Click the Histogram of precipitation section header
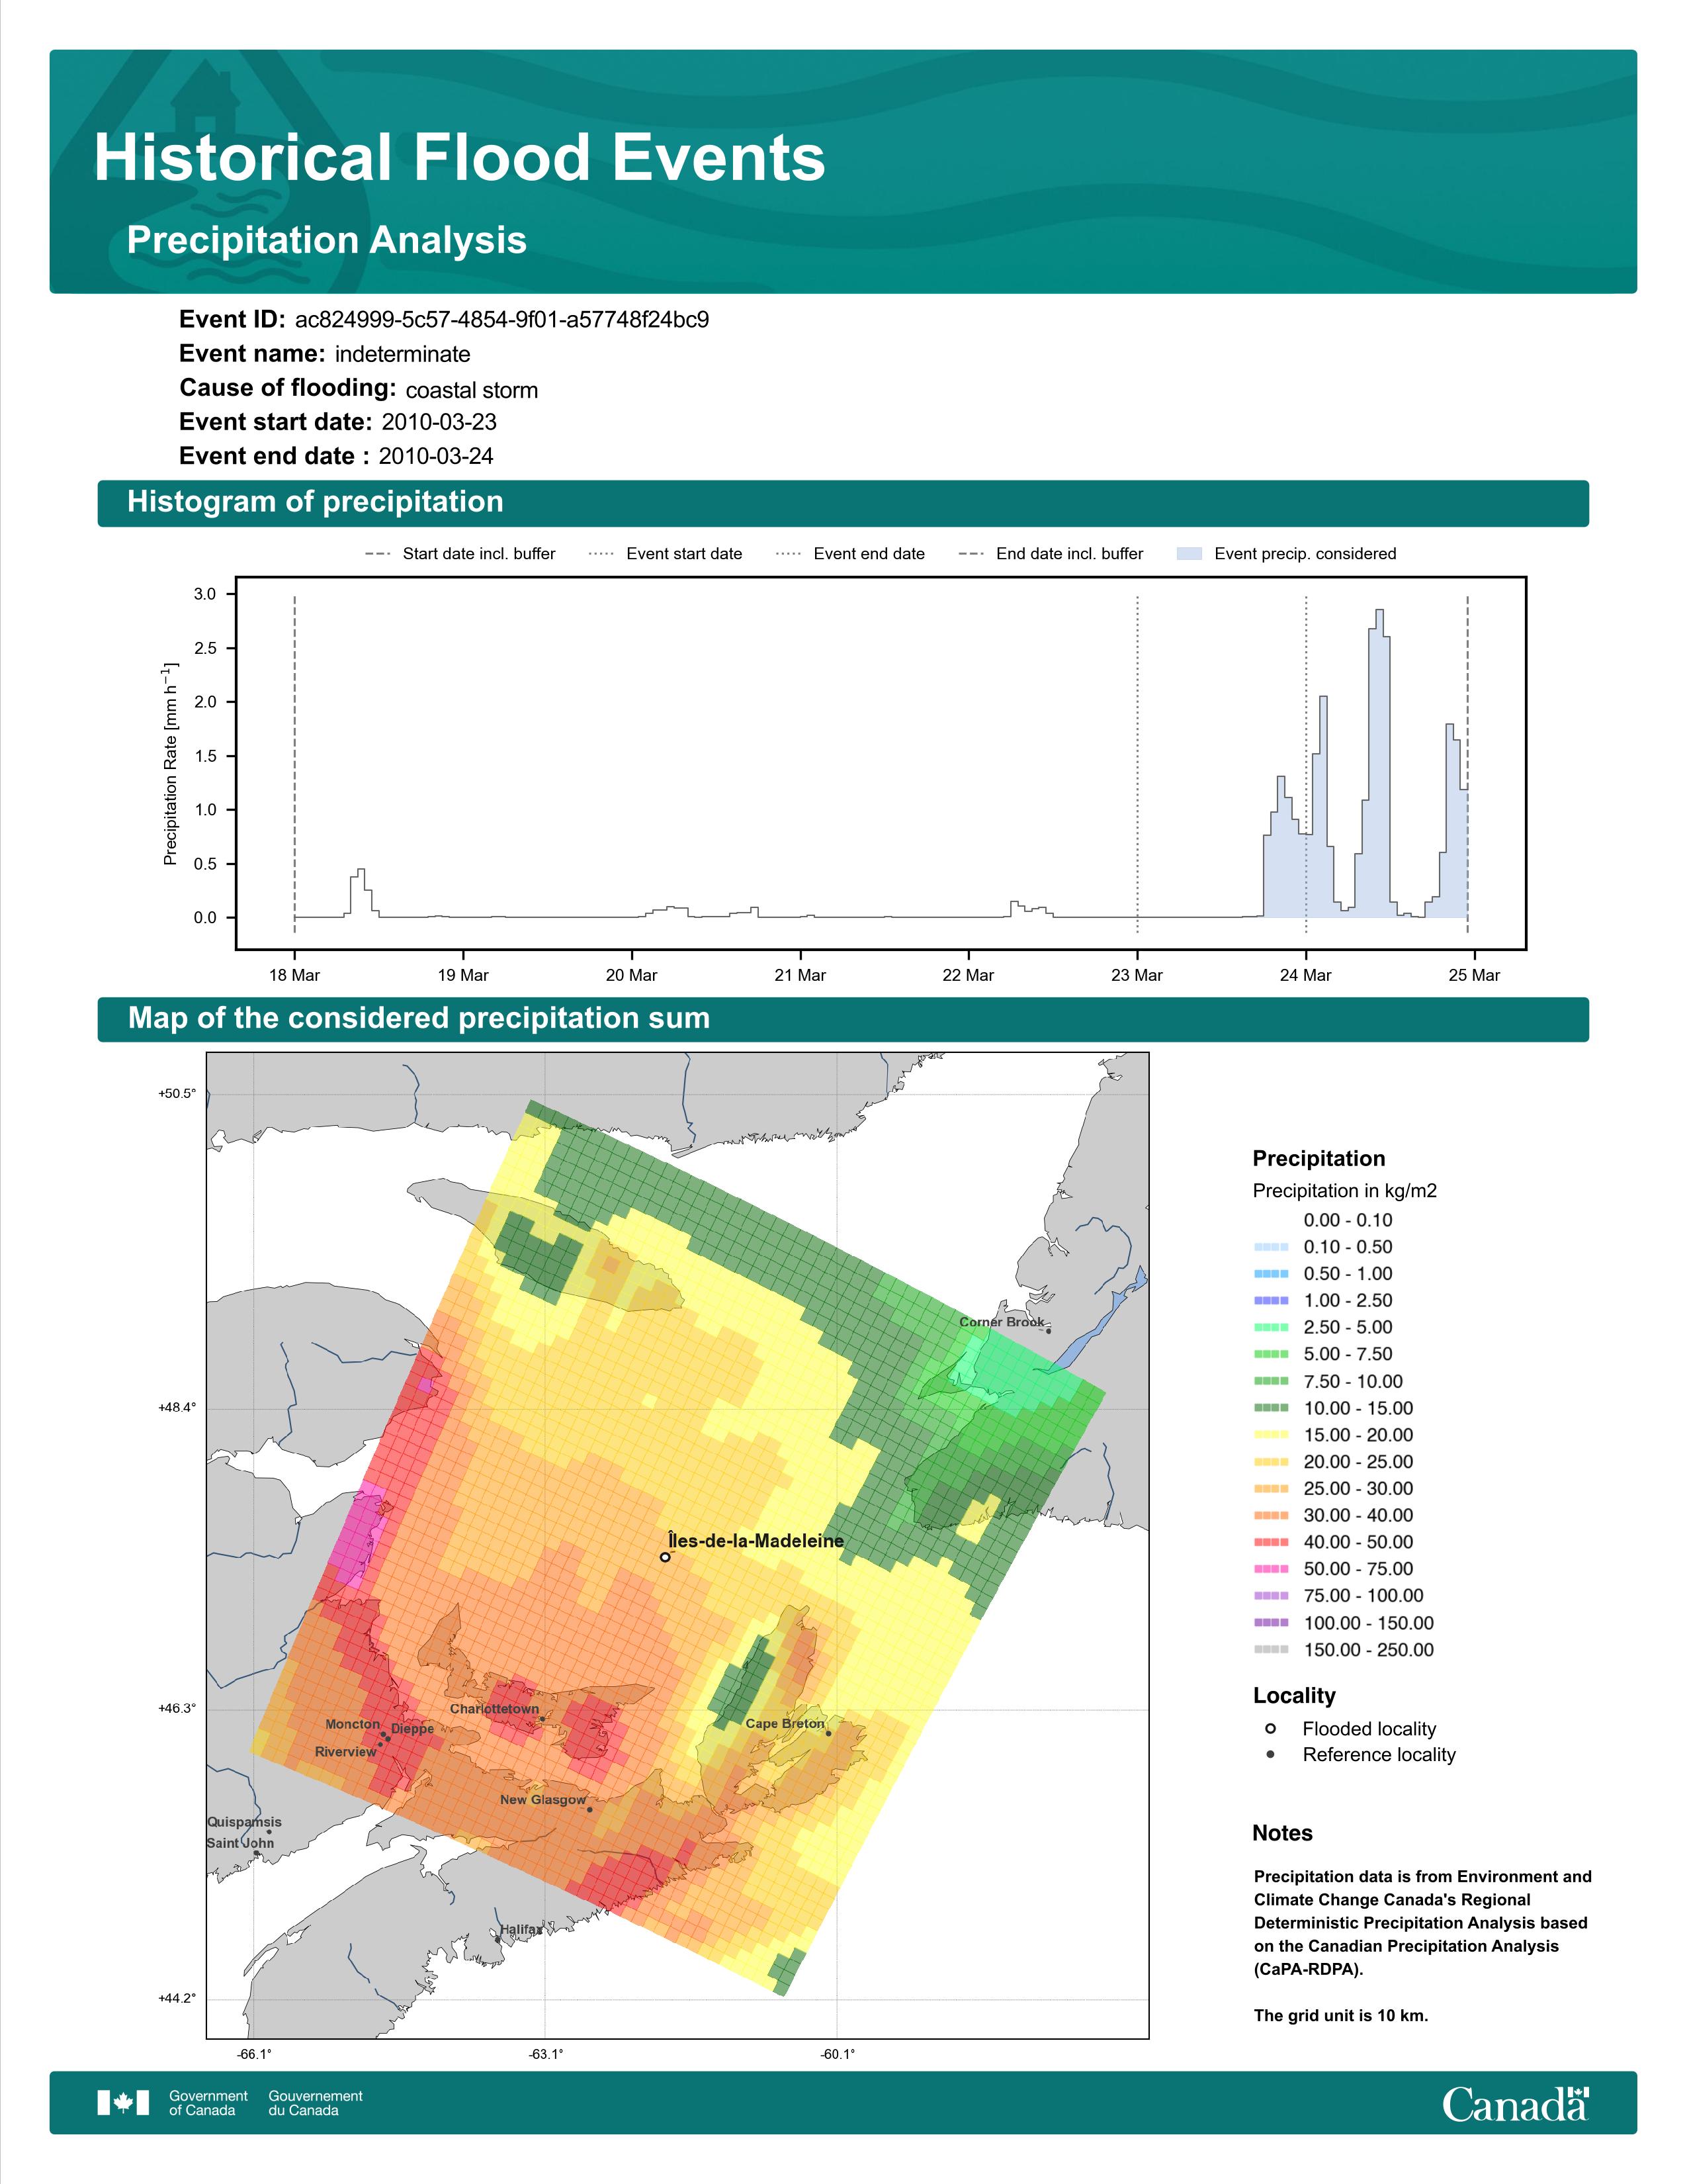Viewport: 1687px width, 2184px height. coord(844,503)
